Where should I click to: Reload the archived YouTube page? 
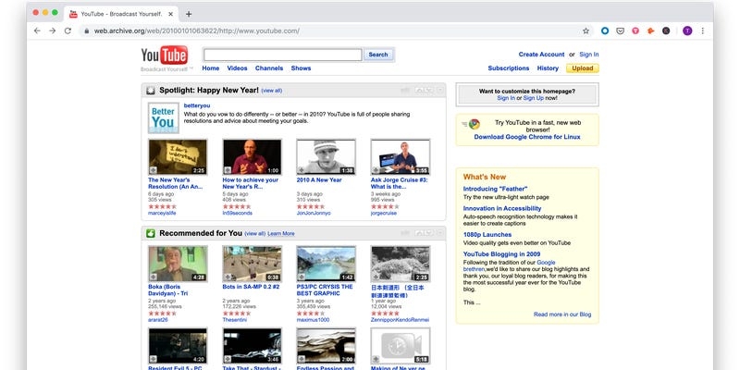pos(68,31)
